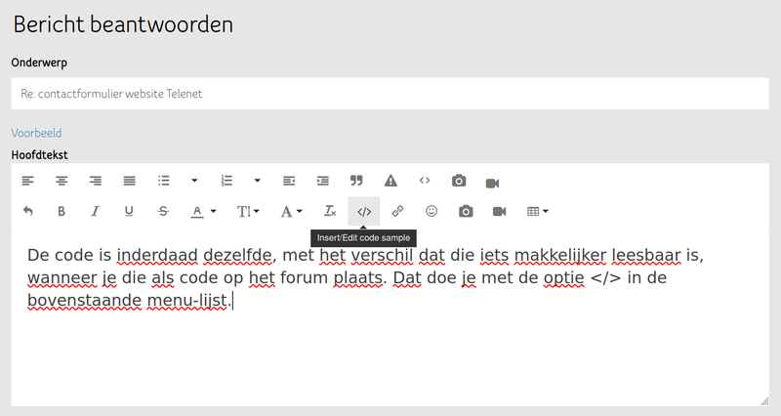Viewport: 781px width, 416px height.
Task: Open bullet list style dropdown arrow
Action: point(194,181)
